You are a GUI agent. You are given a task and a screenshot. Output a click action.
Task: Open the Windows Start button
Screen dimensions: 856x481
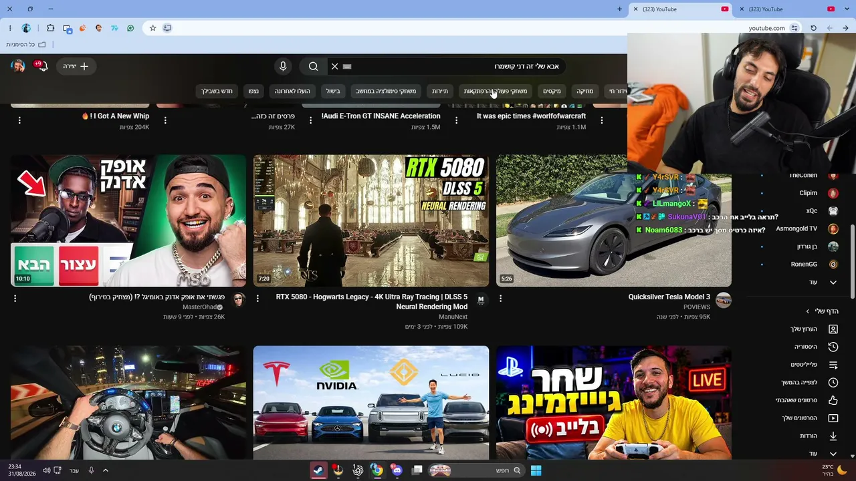tap(536, 470)
